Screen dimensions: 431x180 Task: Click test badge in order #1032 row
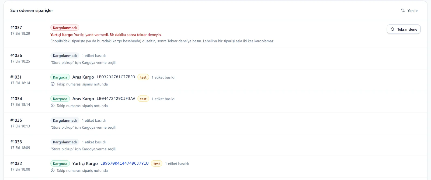point(157,164)
